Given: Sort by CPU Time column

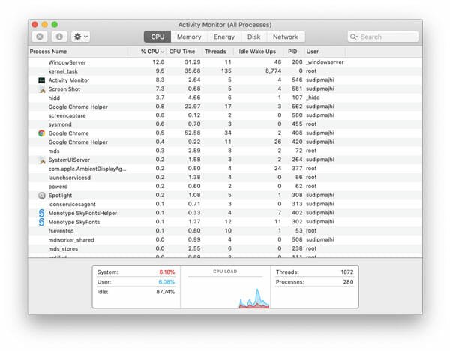Looking at the screenshot, I should 184,52.
